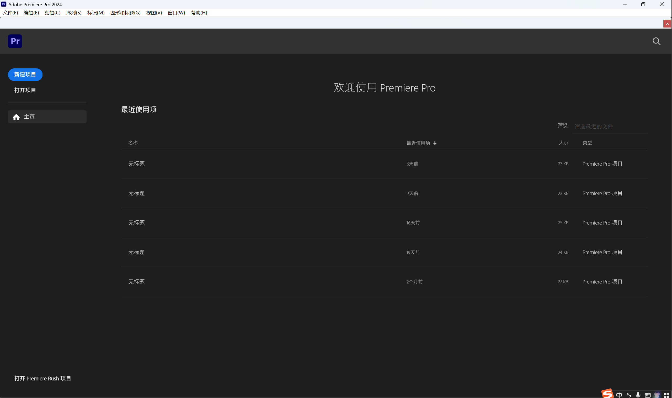This screenshot has height=398, width=672.
Task: Click the 最近使用项 section heading
Action: [139, 110]
